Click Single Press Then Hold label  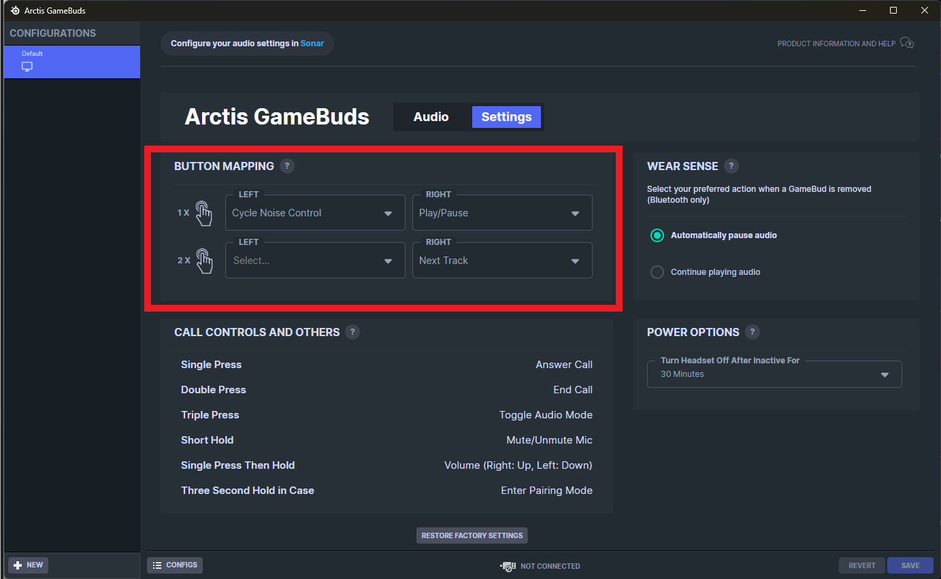click(238, 465)
